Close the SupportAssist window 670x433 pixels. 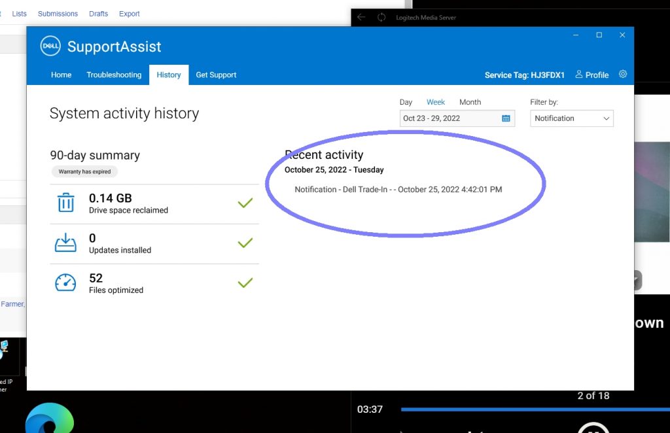tap(622, 35)
